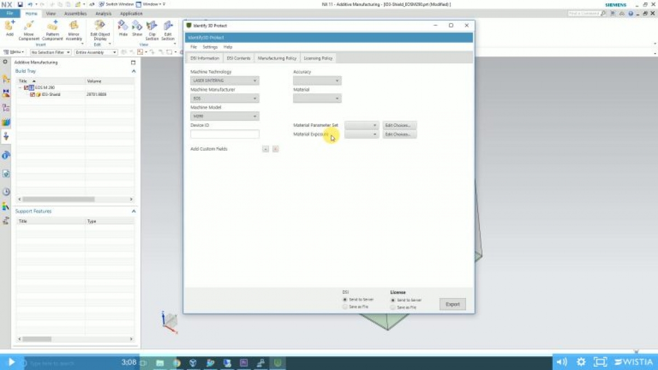The height and width of the screenshot is (370, 658).
Task: Toggle the video volume speaker icon
Action: pyautogui.click(x=561, y=362)
